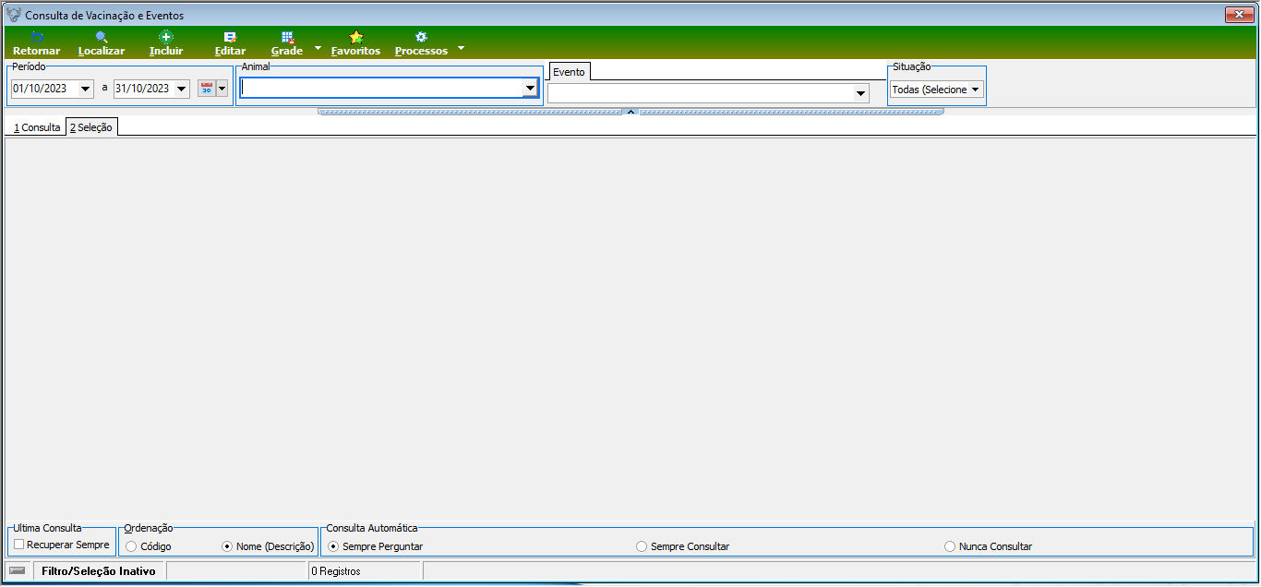The image size is (1261, 587).
Task: Click the Localizar search icon
Action: click(x=102, y=37)
